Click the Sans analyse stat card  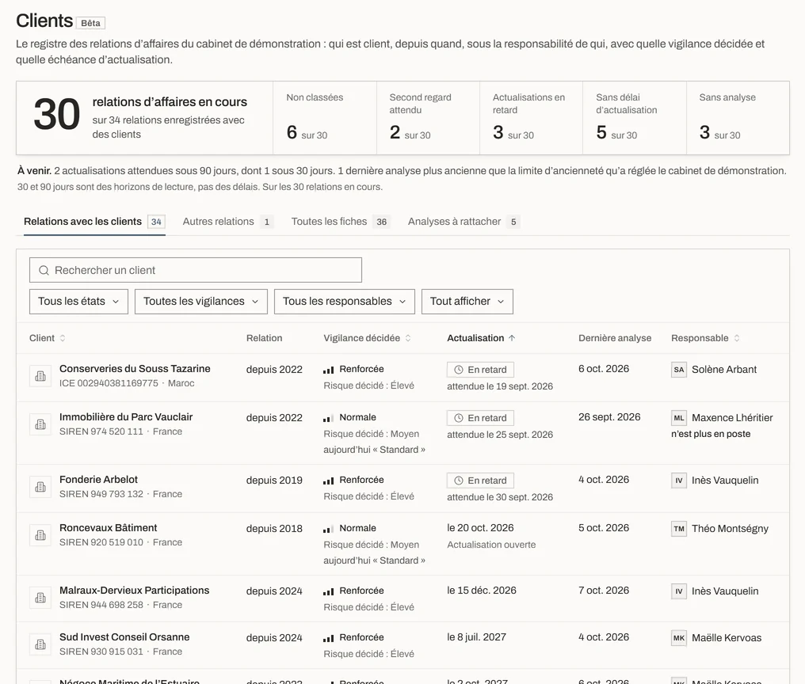tap(738, 117)
